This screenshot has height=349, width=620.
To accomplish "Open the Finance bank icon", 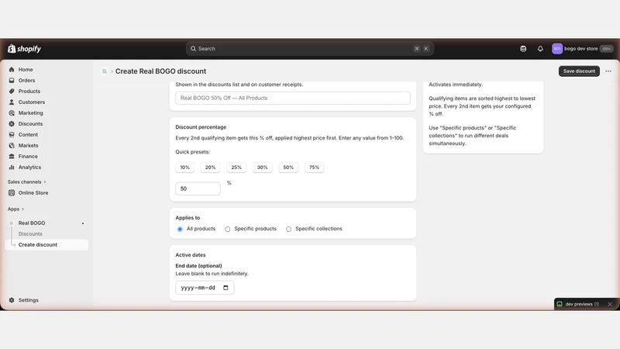I will click(12, 157).
